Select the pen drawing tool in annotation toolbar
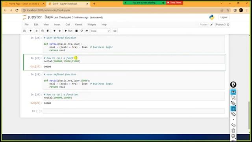The height and width of the screenshot is (142, 252). [x=233, y=103]
